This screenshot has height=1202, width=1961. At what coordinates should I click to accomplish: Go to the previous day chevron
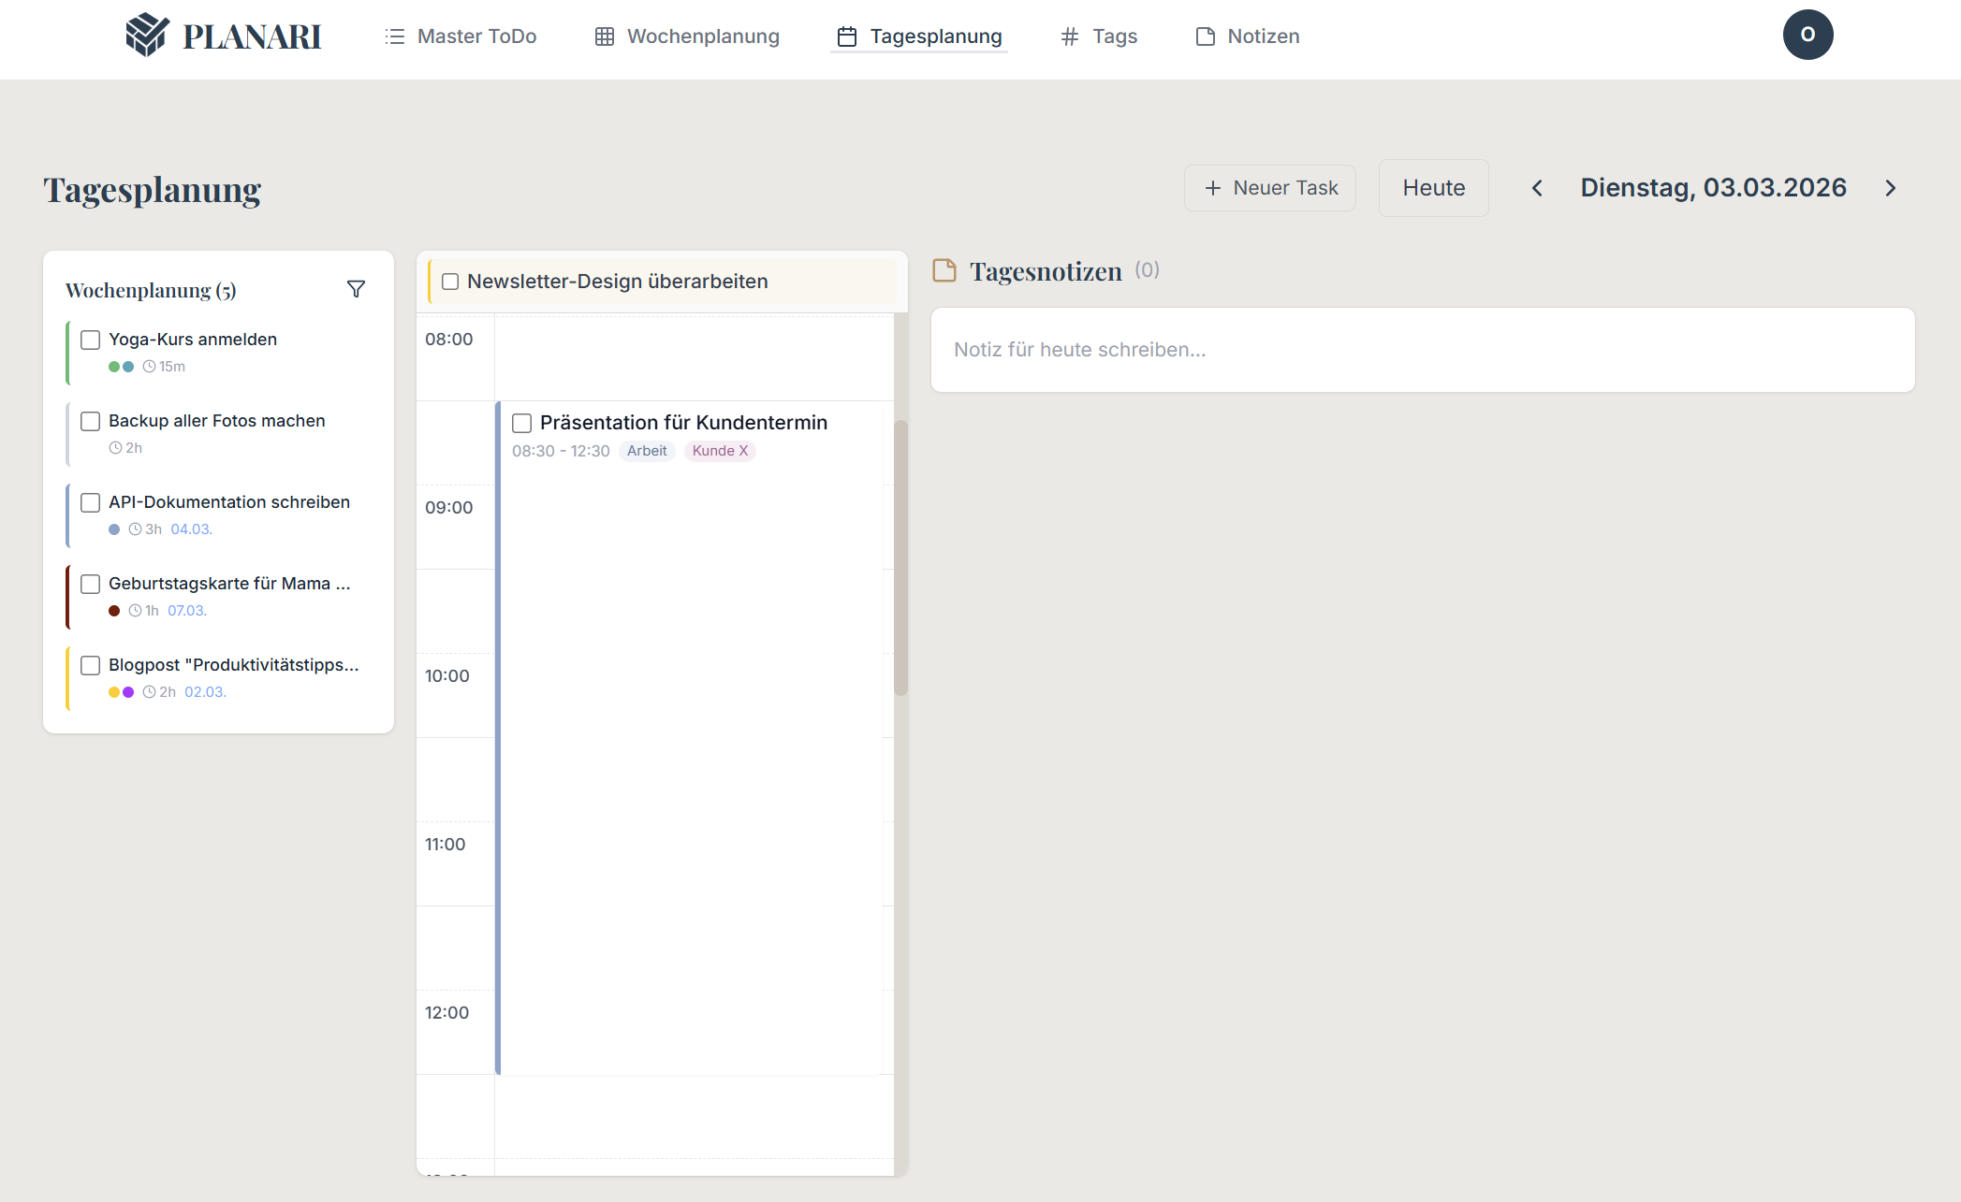pos(1537,188)
